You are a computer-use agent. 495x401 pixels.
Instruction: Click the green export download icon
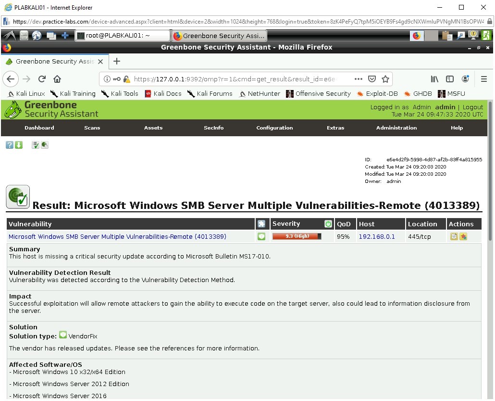[18, 145]
